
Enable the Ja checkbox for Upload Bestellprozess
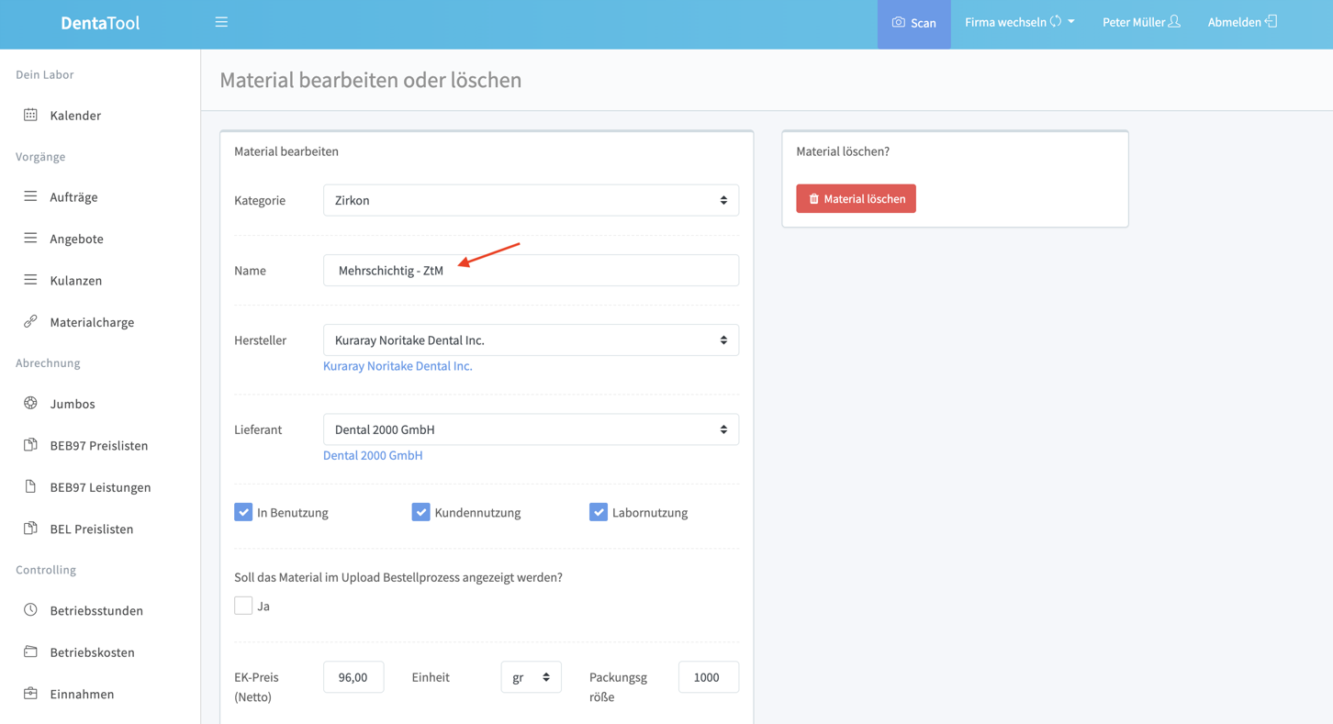click(x=243, y=606)
